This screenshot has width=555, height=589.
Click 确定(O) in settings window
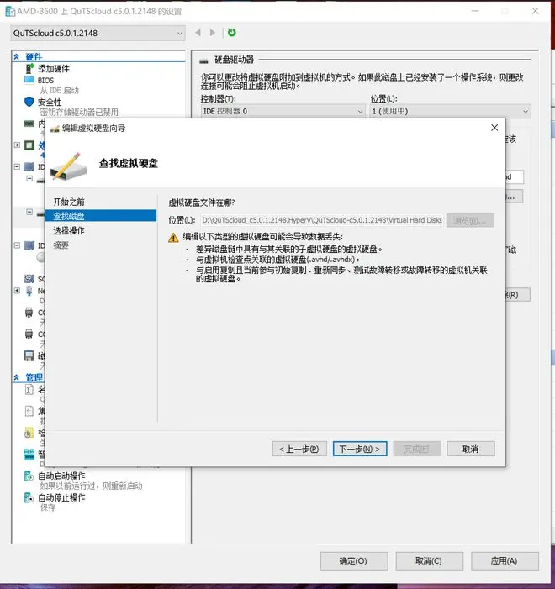tap(354, 560)
